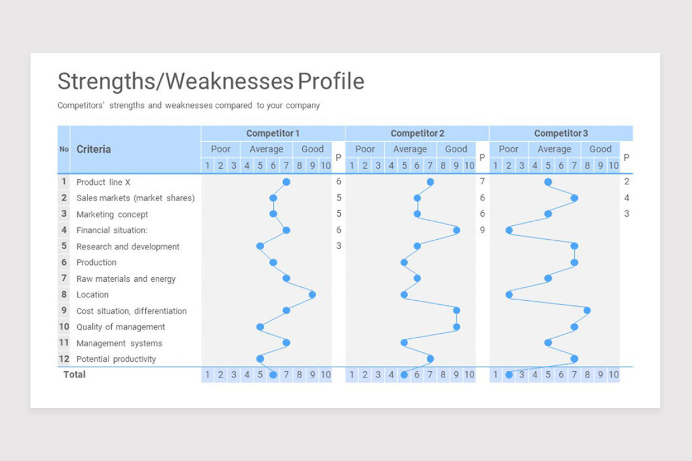692x461 pixels.
Task: Click the Total marker for Competitor 1
Action: tap(273, 375)
